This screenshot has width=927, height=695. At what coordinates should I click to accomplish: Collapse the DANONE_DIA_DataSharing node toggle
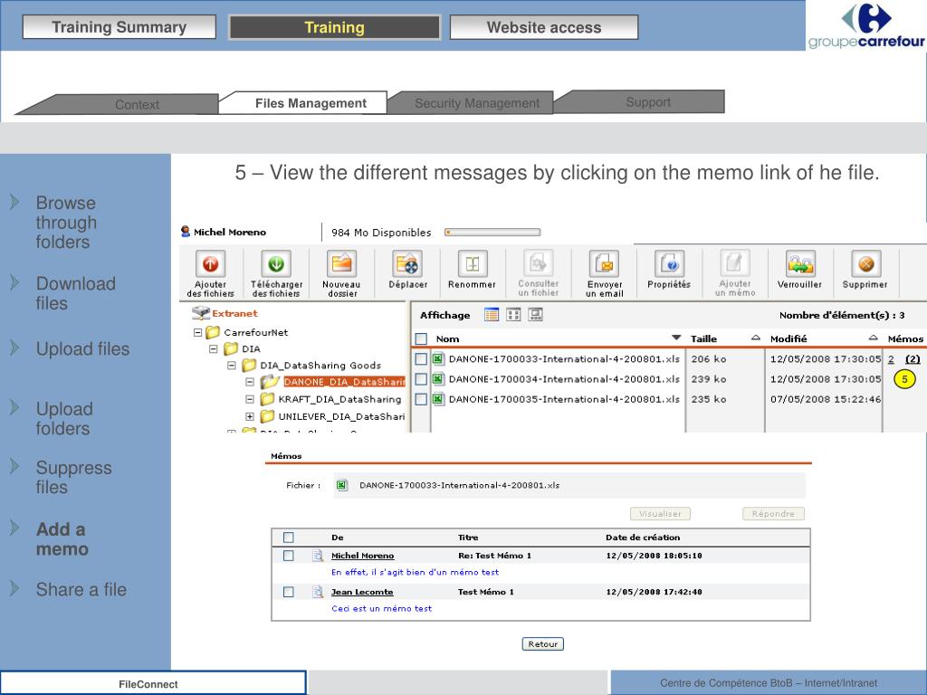coord(250,382)
